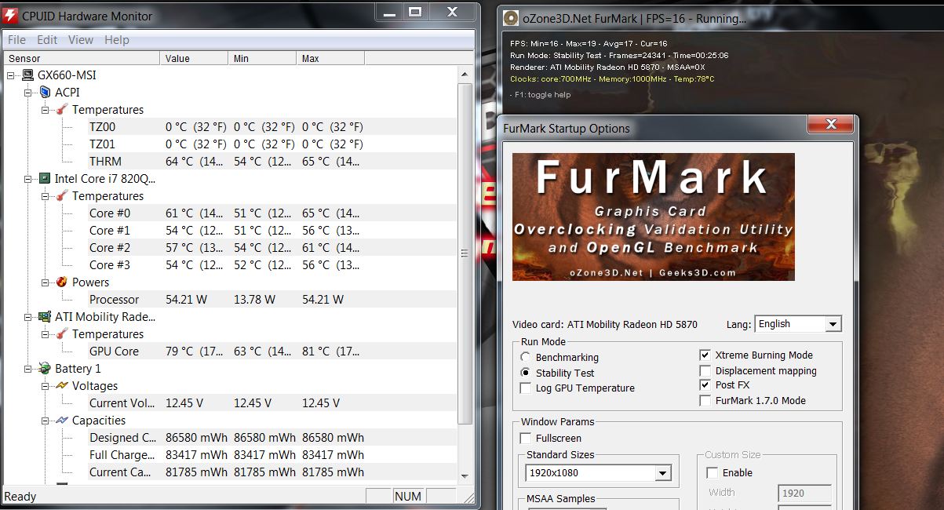The width and height of the screenshot is (944, 510).
Task: Click the Battery 1 icon
Action: click(45, 369)
